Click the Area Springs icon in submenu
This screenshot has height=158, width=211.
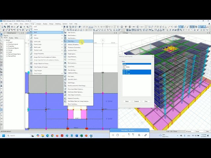(65, 70)
